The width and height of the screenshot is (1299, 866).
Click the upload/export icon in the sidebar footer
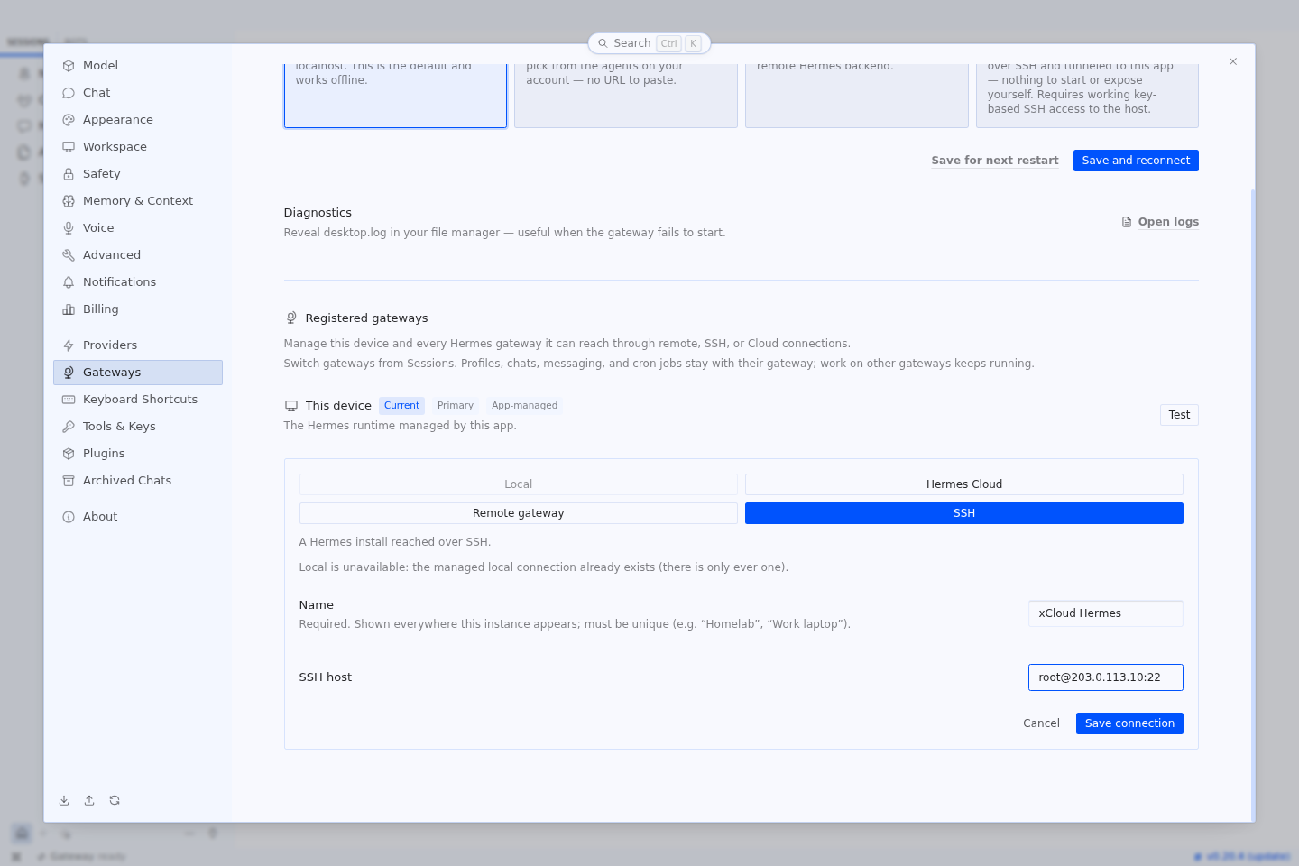pyautogui.click(x=89, y=800)
